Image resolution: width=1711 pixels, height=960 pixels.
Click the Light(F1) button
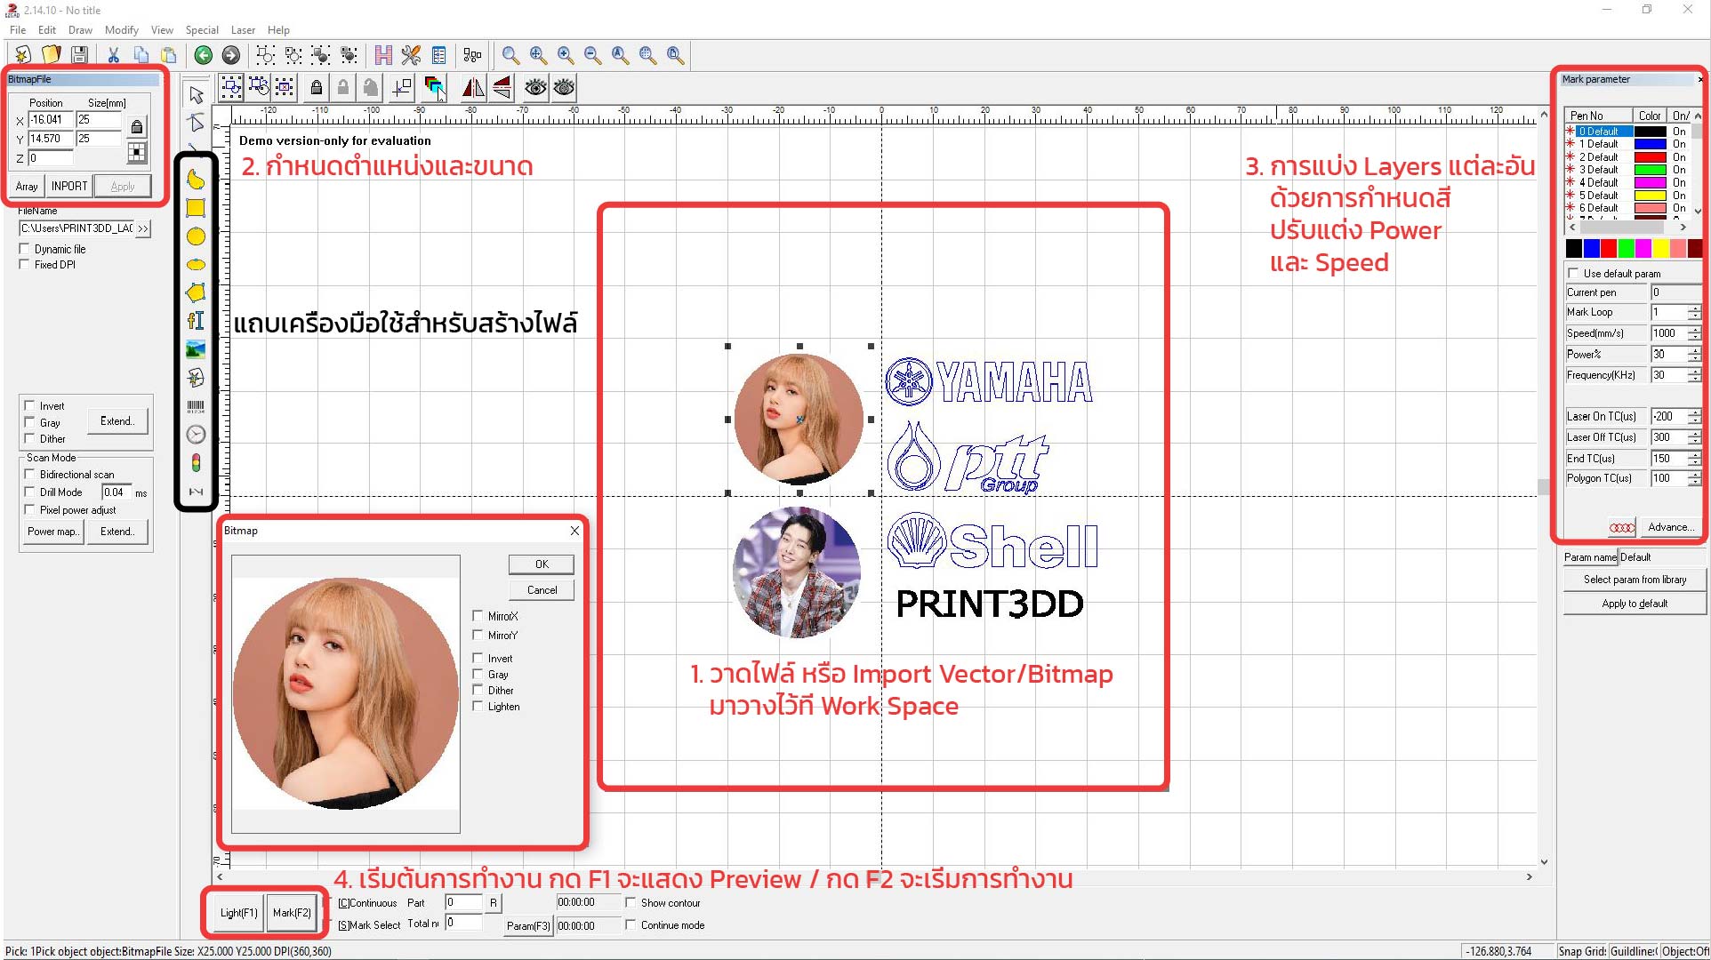(x=238, y=913)
